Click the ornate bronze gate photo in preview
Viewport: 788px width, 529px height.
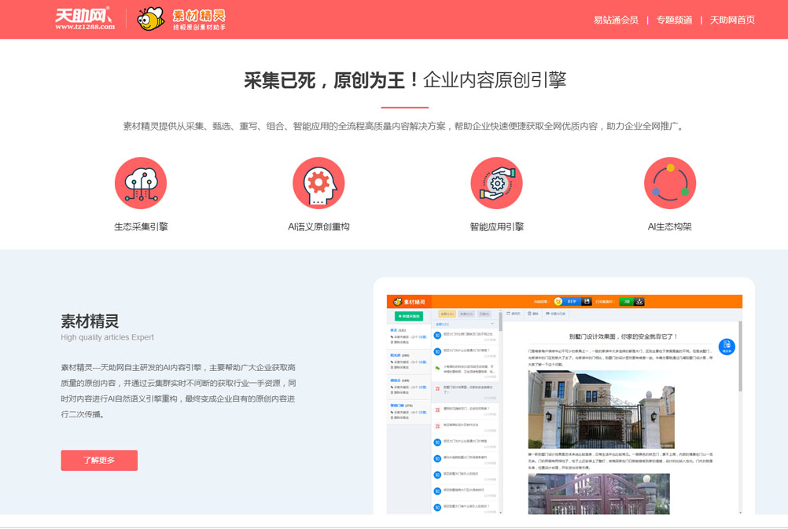pyautogui.click(x=598, y=494)
